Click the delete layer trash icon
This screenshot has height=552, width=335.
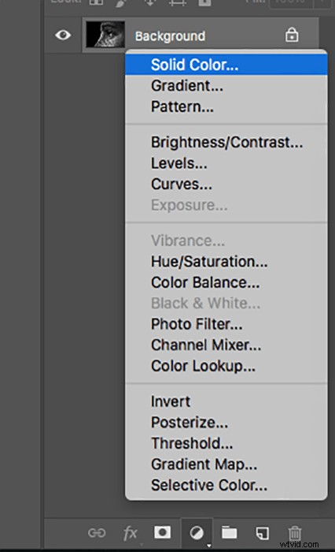pyautogui.click(x=295, y=532)
